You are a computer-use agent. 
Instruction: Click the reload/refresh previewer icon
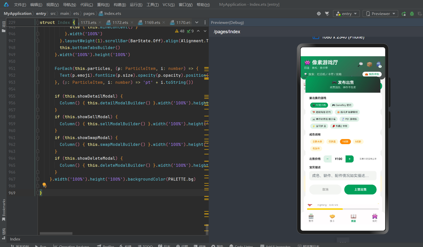(404, 14)
